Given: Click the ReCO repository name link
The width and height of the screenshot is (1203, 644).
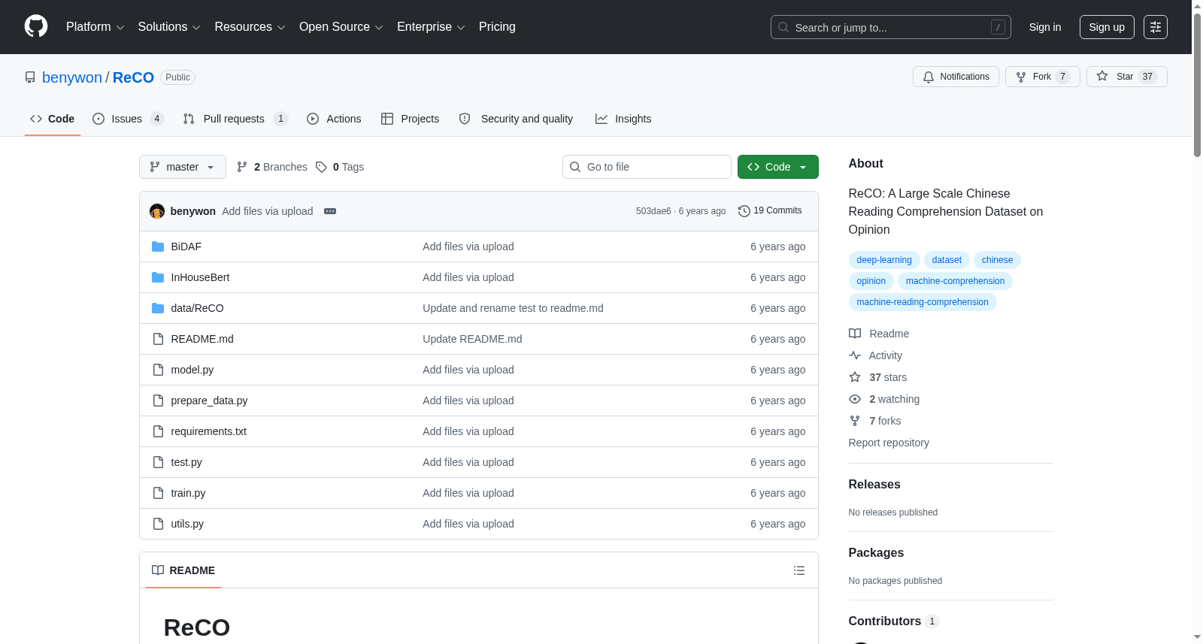Looking at the screenshot, I should tap(133, 77).
